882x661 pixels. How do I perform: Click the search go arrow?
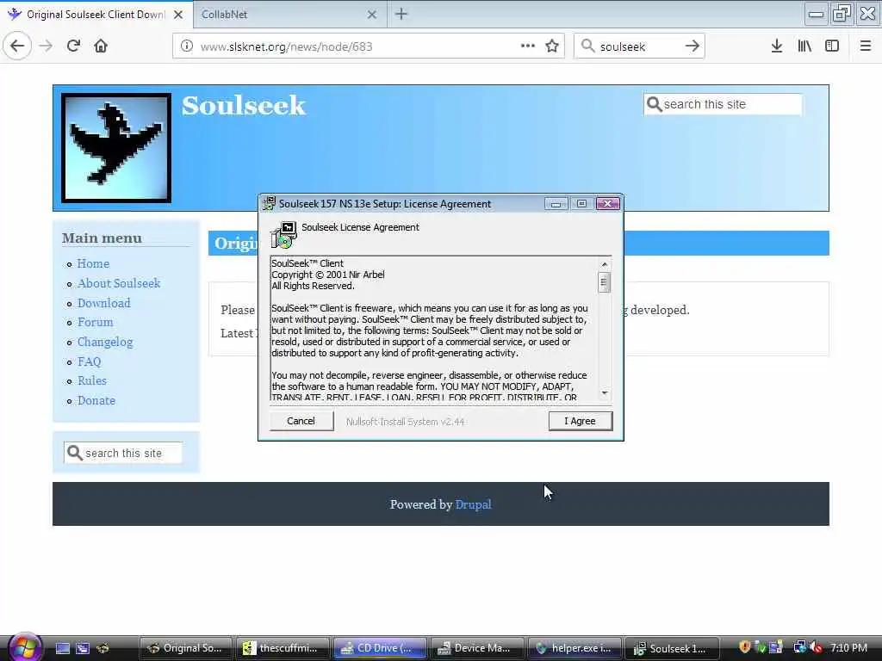[x=693, y=46]
